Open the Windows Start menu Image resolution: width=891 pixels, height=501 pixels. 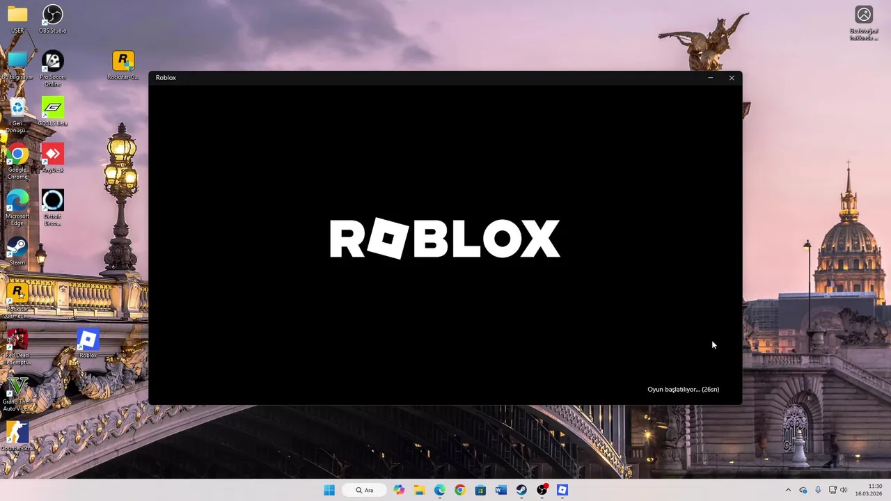coord(329,490)
